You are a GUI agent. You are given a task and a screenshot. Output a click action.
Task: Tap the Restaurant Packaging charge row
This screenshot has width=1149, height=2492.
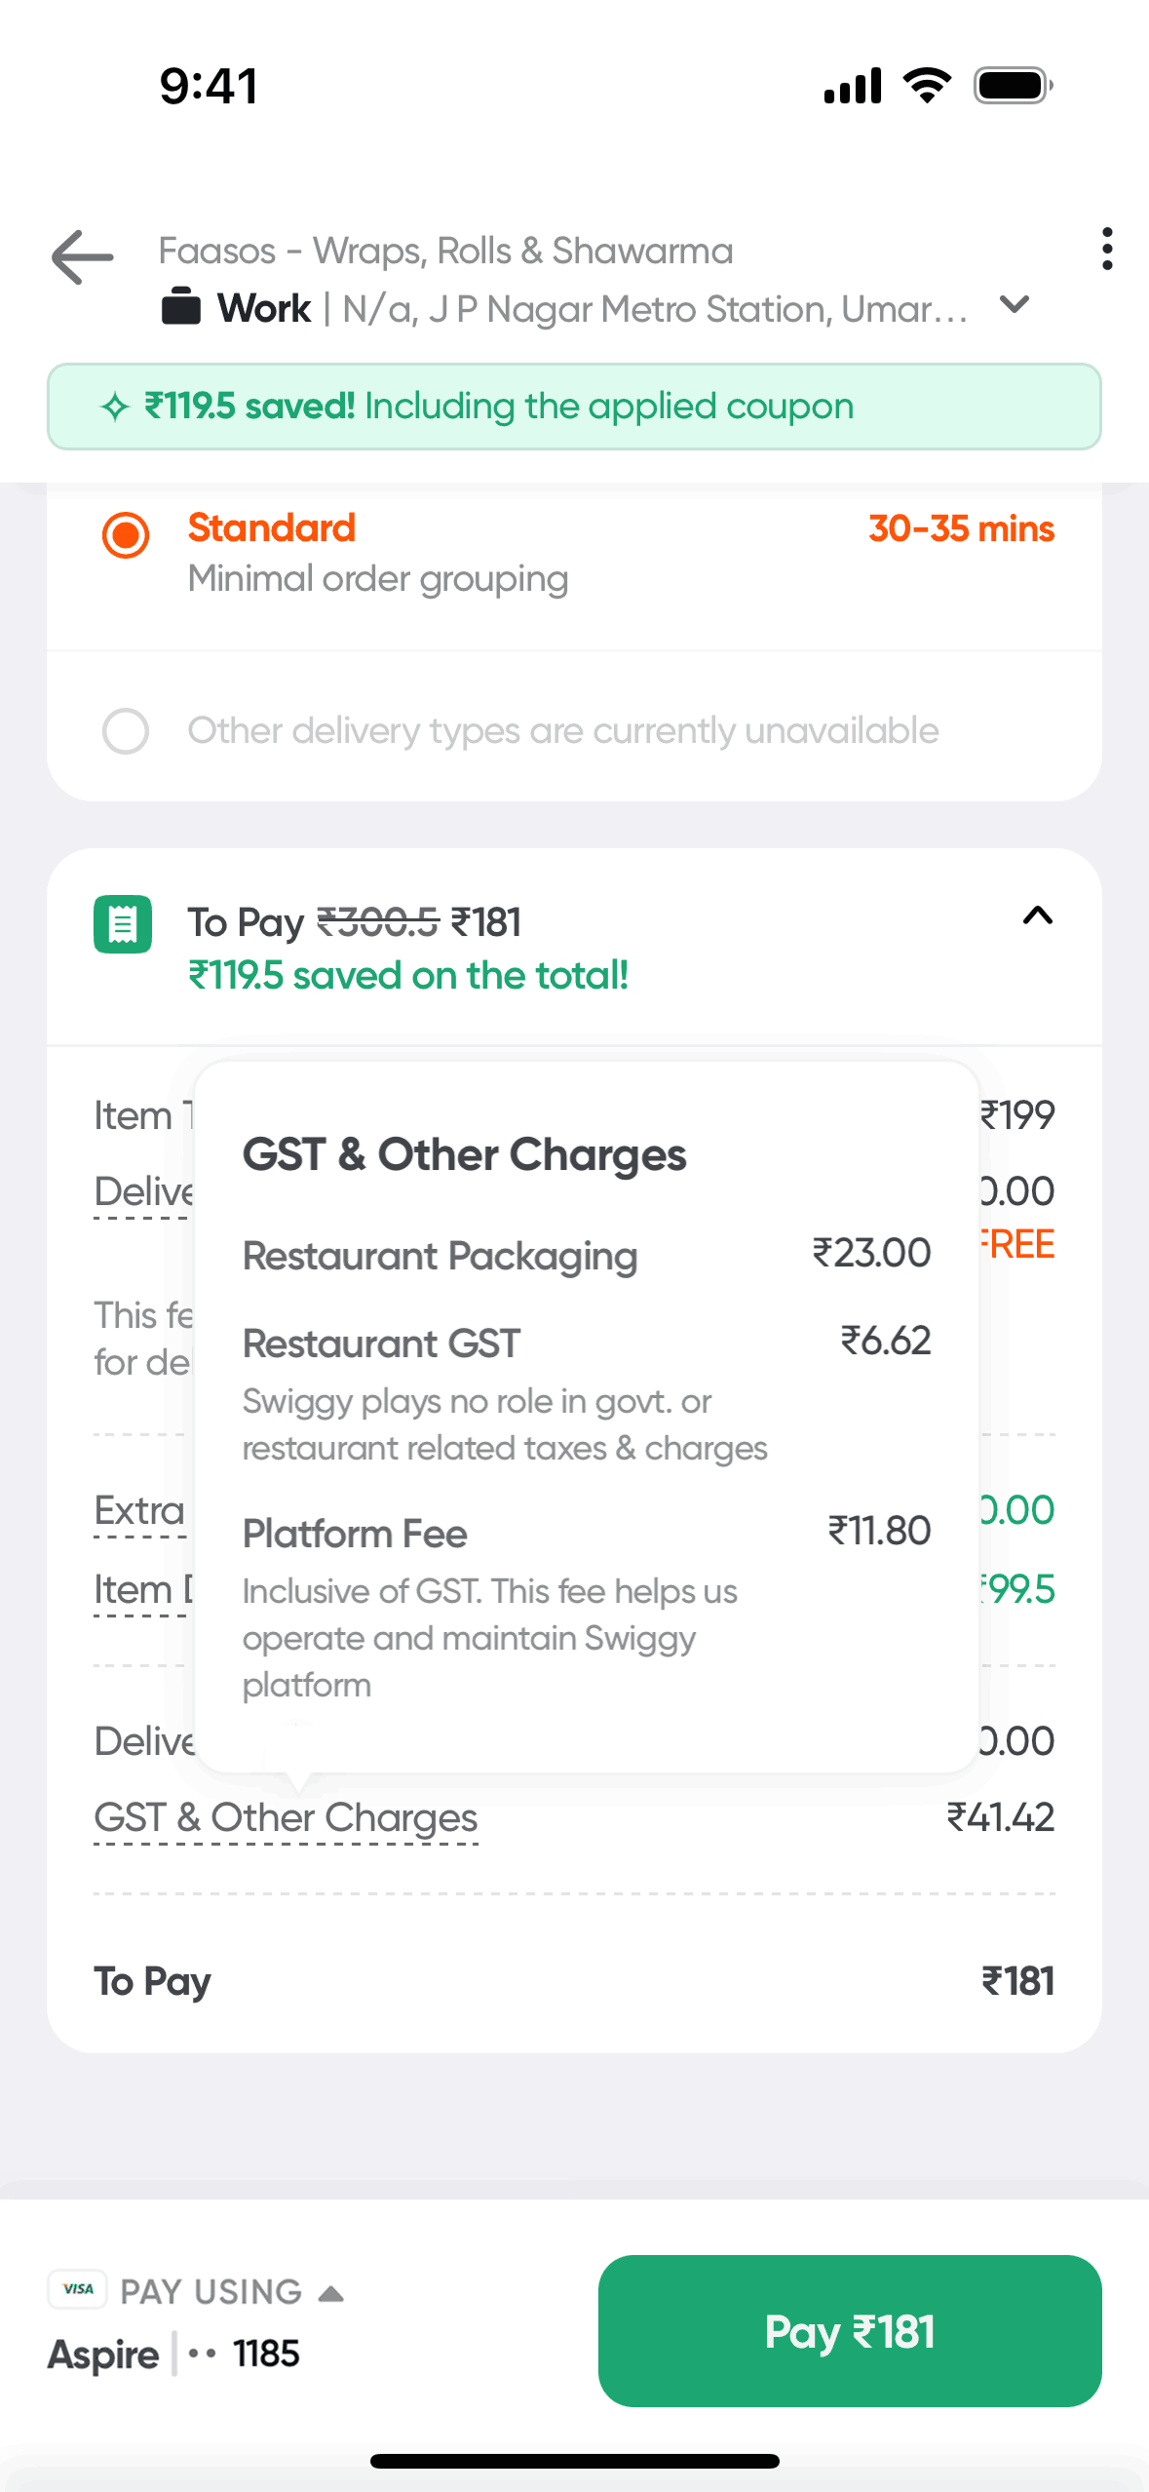coord(586,1256)
